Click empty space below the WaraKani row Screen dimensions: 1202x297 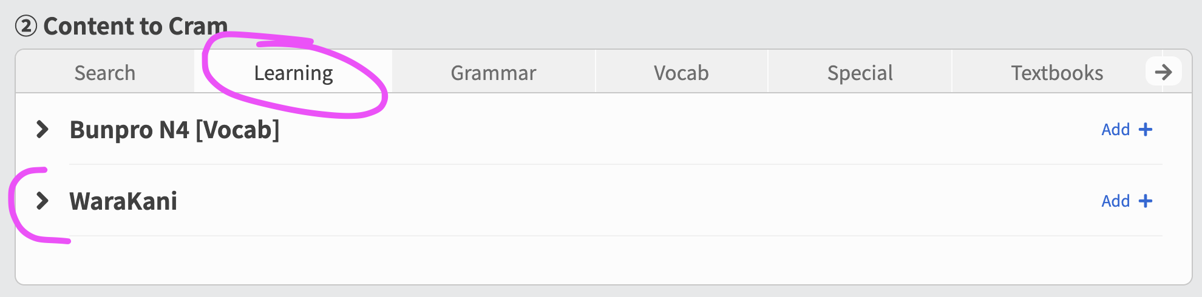pos(601,261)
